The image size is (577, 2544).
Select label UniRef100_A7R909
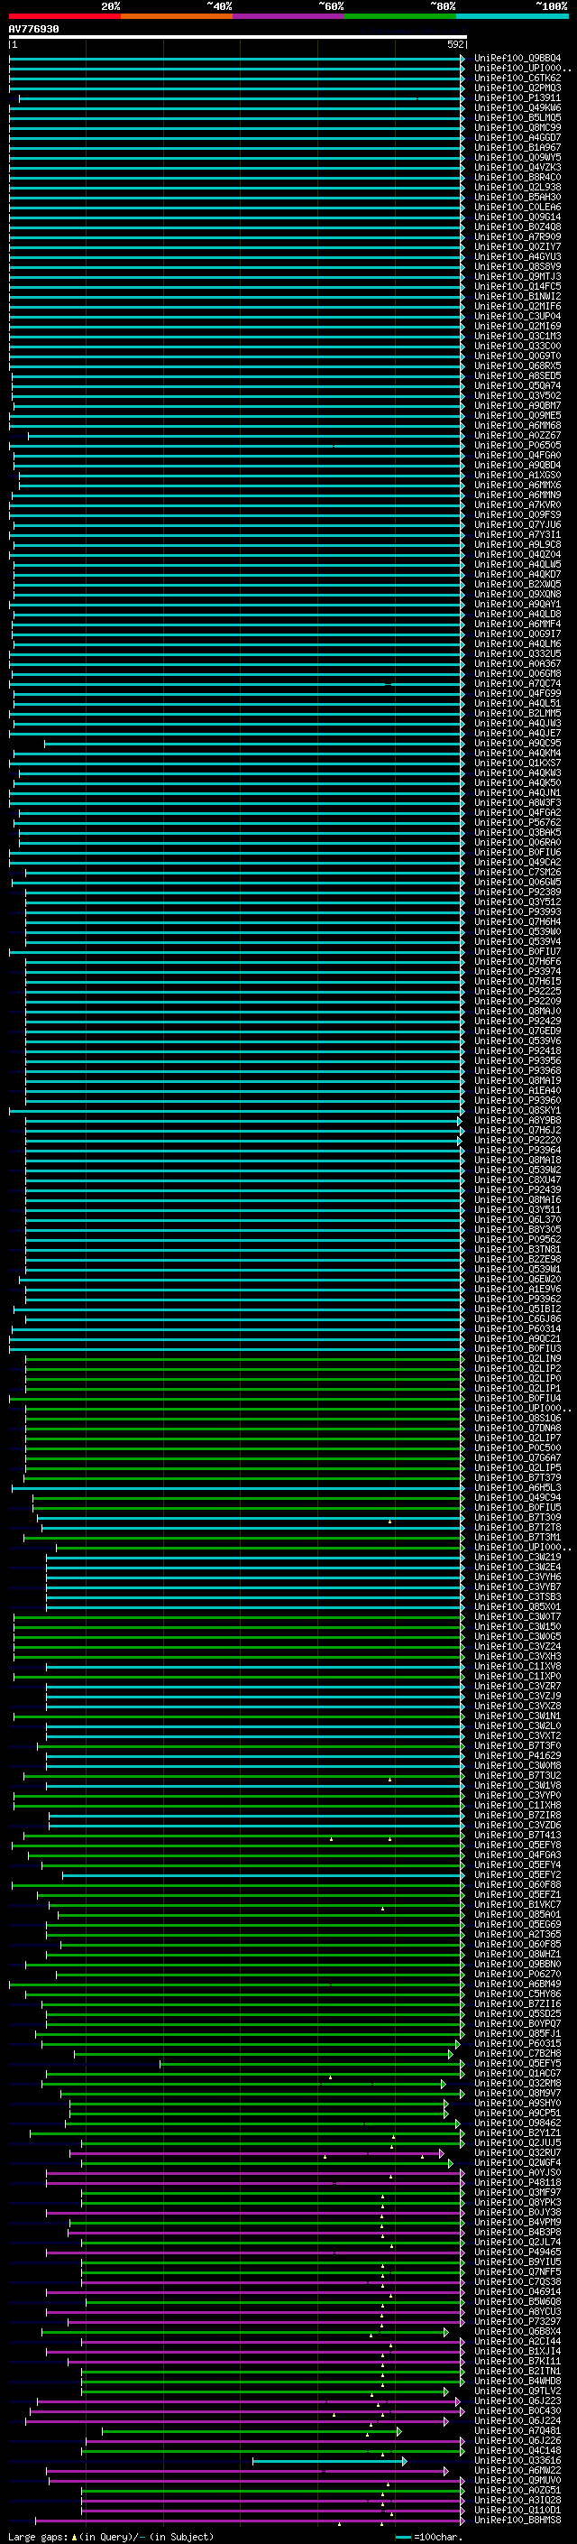coord(517,237)
